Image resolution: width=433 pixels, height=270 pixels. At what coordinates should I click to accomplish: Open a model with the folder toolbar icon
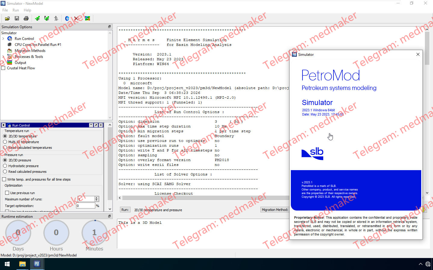coord(8,19)
